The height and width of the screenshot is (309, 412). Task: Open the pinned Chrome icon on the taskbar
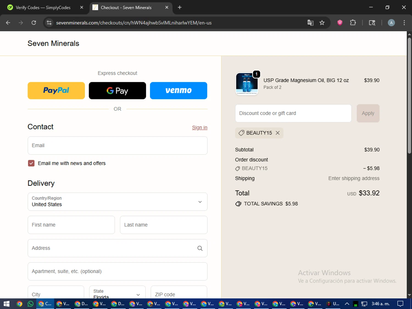click(19, 304)
